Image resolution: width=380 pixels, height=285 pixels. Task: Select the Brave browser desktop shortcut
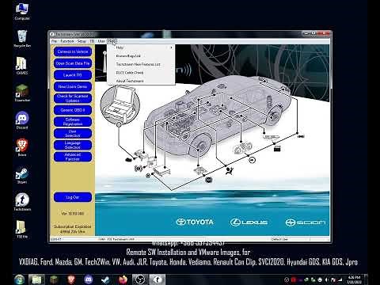(x=22, y=147)
